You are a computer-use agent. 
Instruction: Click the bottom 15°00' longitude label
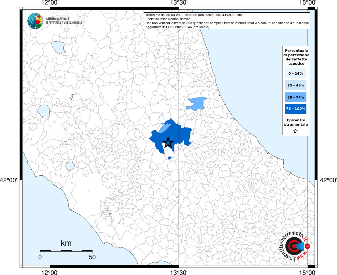click(308, 272)
